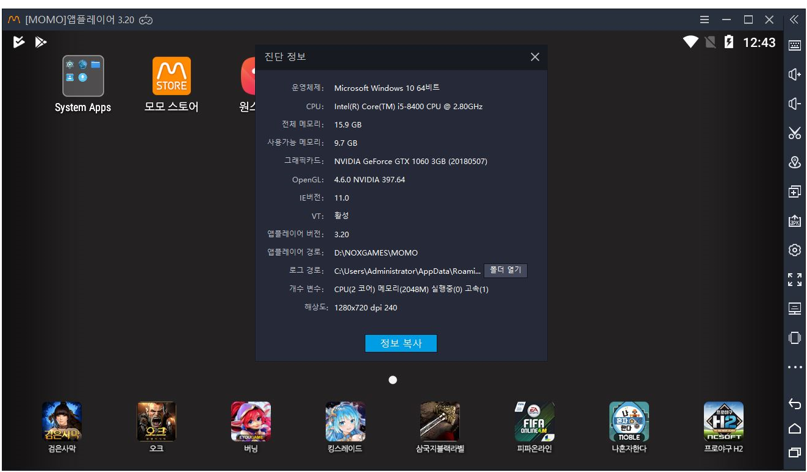The width and height of the screenshot is (807, 472).
Task: Open Android recent apps button
Action: click(794, 452)
